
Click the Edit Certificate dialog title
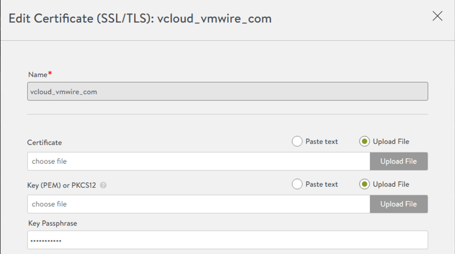[140, 18]
